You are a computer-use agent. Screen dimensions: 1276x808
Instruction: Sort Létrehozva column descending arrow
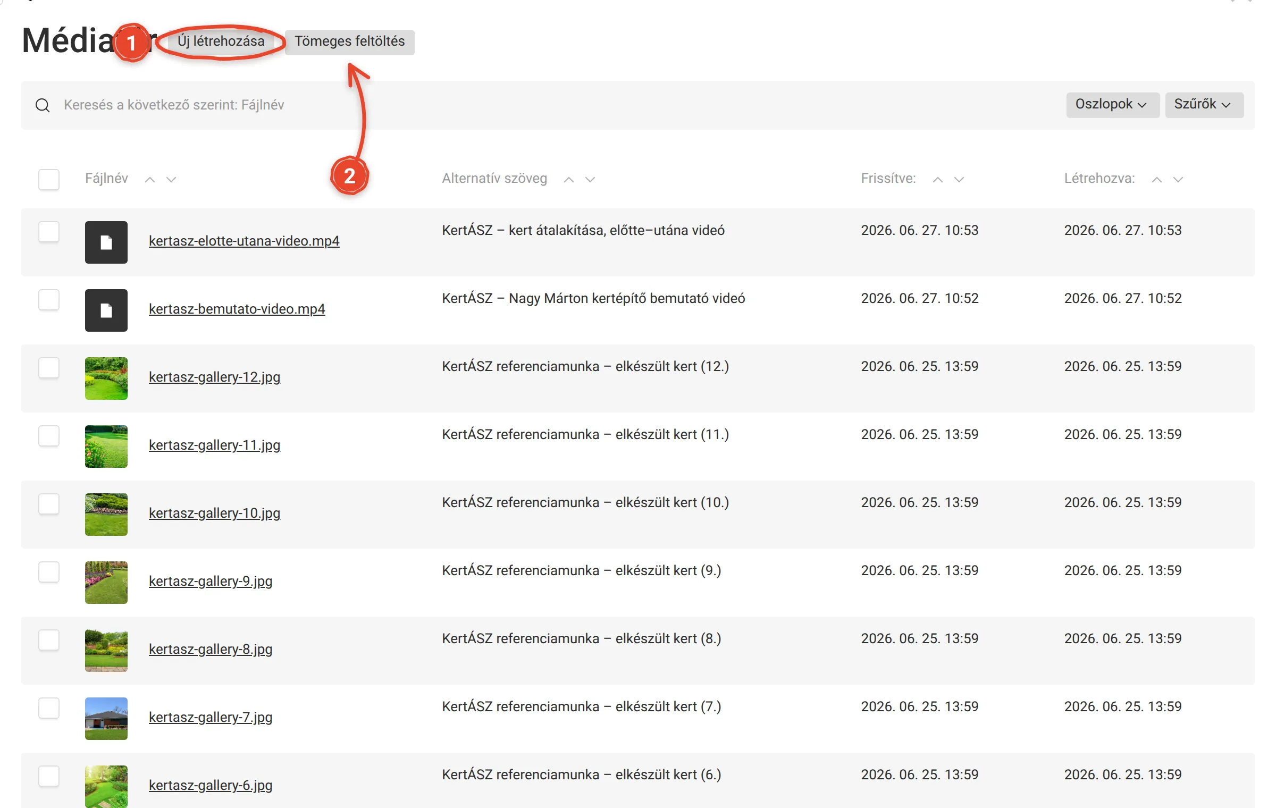[1178, 180]
